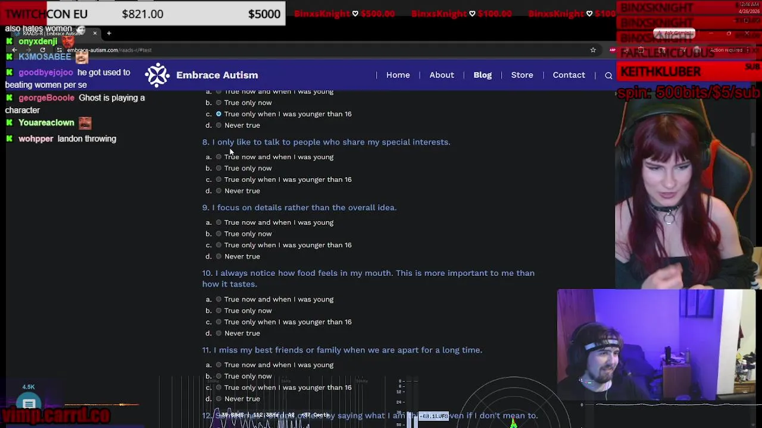Open a new browser tab

coord(109,33)
